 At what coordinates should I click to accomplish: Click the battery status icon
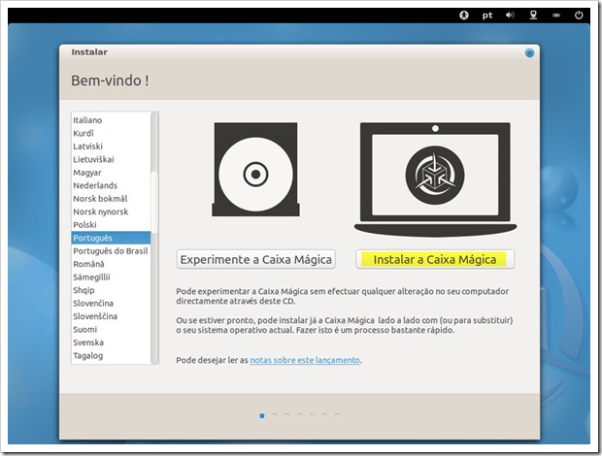pos(556,16)
